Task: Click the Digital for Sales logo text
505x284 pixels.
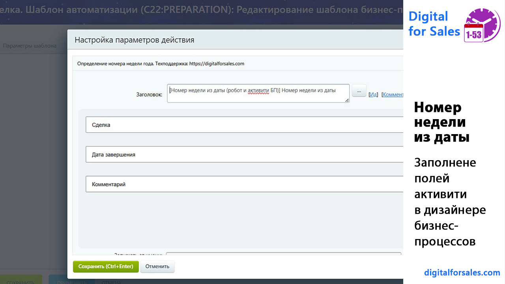Action: [434, 24]
